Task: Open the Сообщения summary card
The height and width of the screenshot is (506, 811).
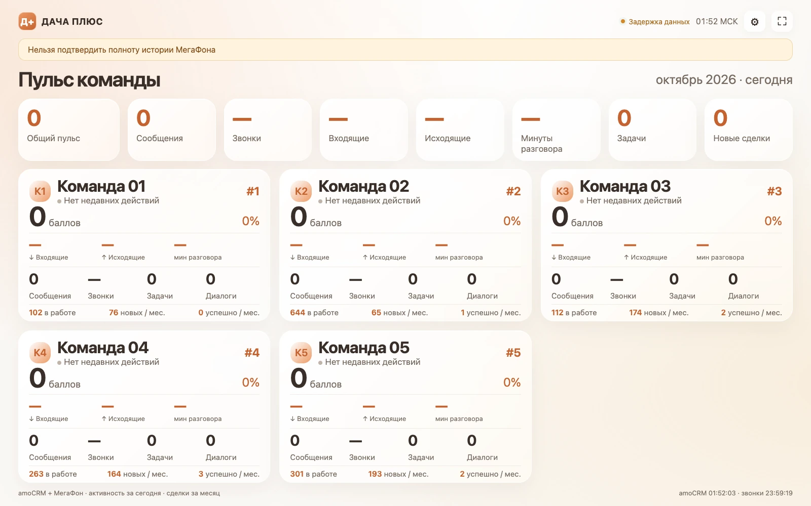Action: pyautogui.click(x=172, y=130)
